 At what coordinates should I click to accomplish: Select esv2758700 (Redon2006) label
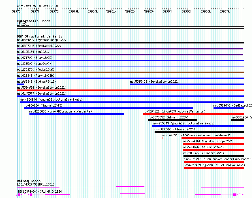(x=36, y=70)
